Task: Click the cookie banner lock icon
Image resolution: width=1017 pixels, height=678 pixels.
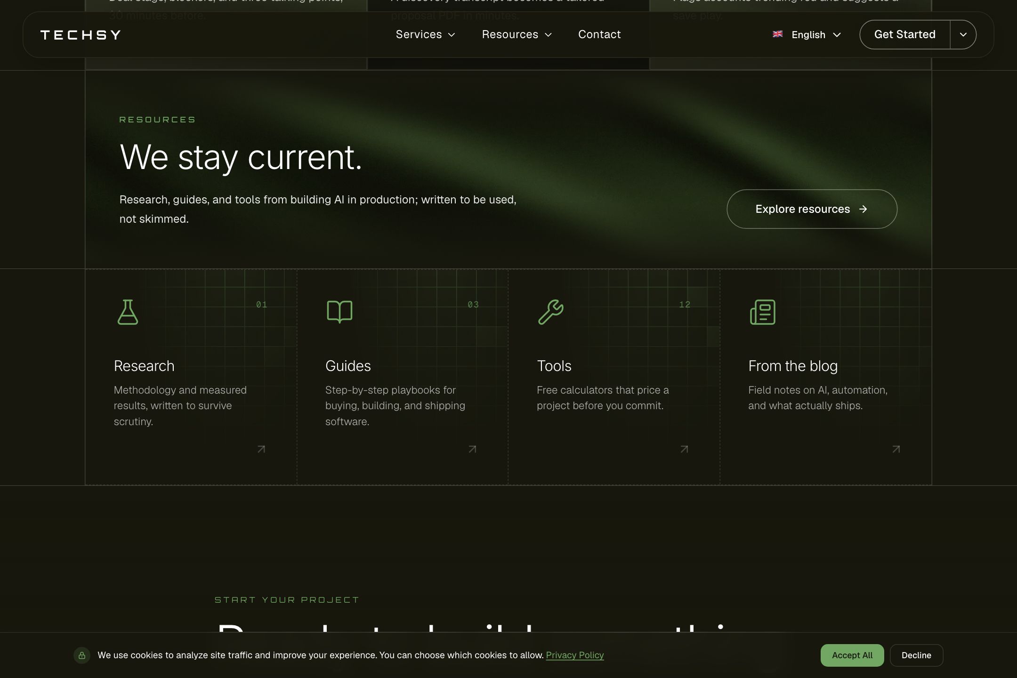Action: [82, 655]
